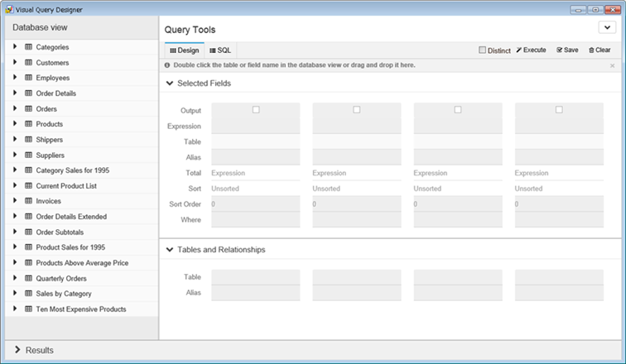Check Output box in second field column

pos(357,110)
